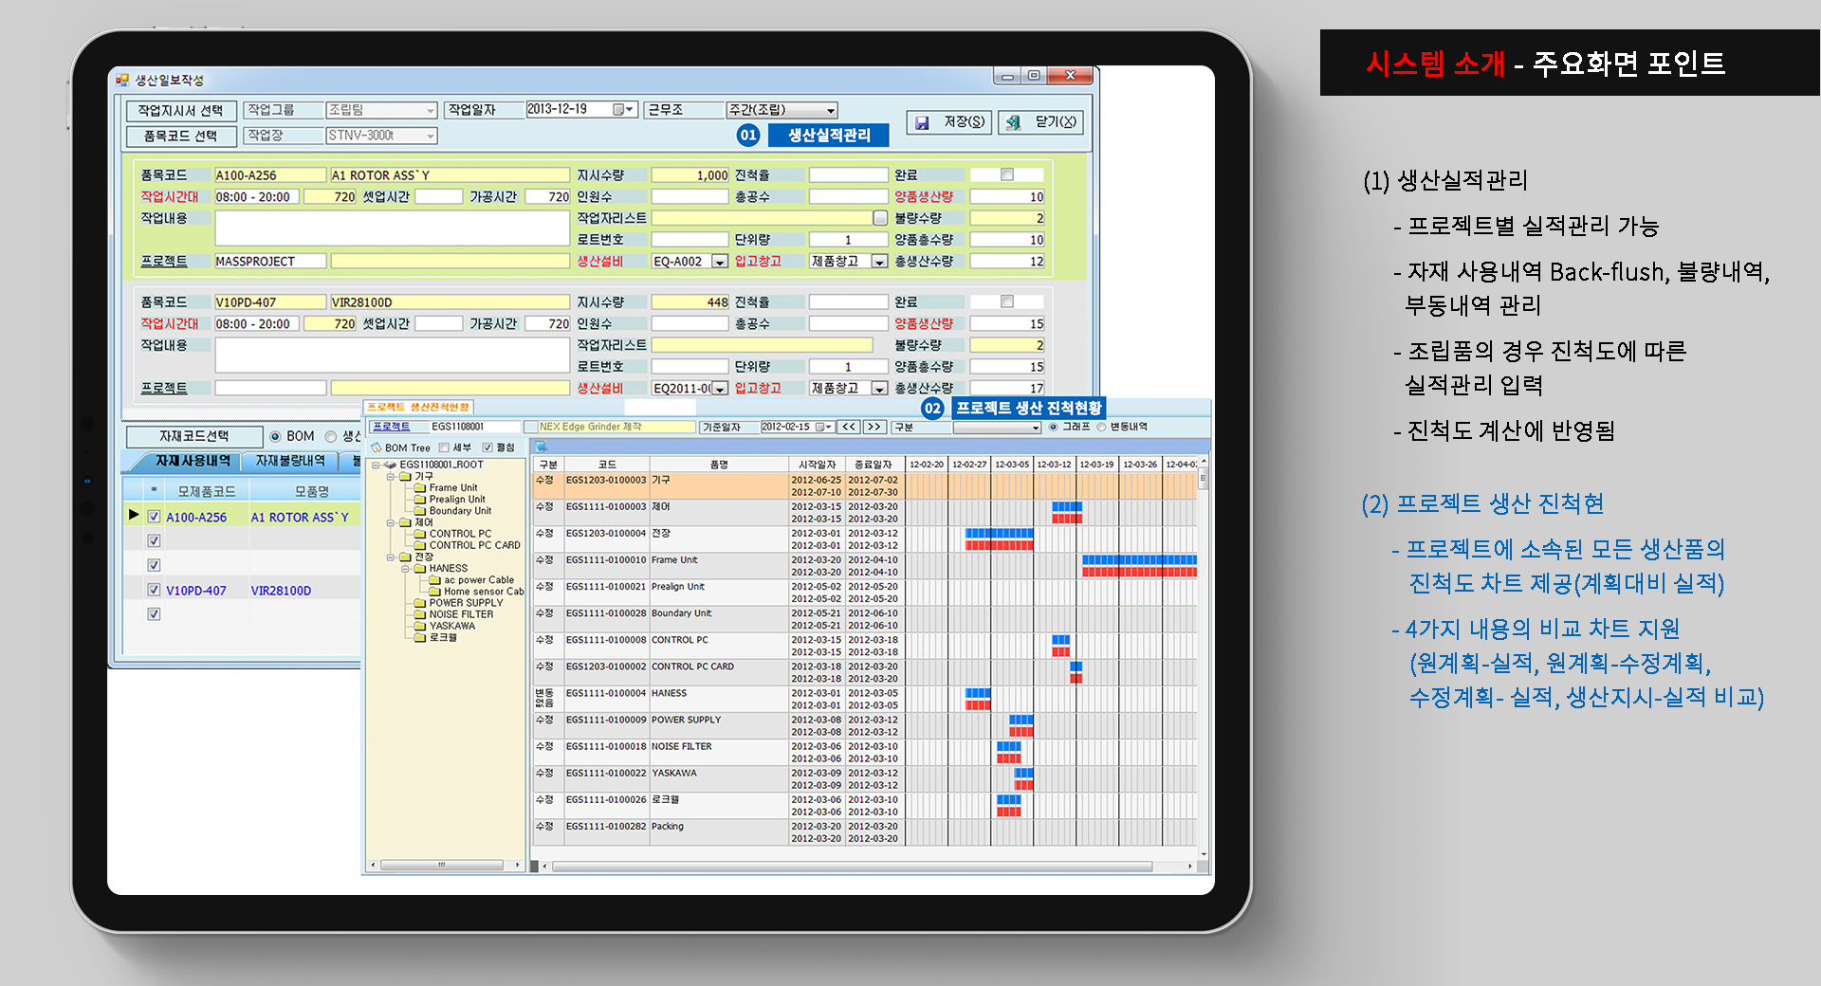1821x986 pixels.
Task: Open the 프로젝트 link beside MASSPROJECT
Action: pos(164,261)
